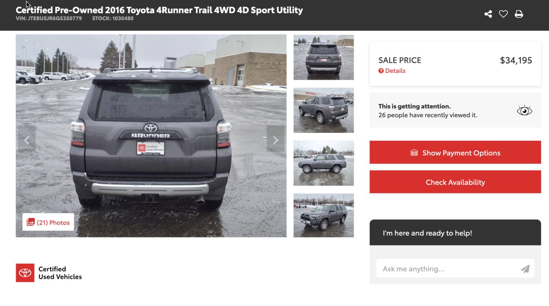Click the question mark next to Details
This screenshot has width=549, height=306.
(381, 71)
